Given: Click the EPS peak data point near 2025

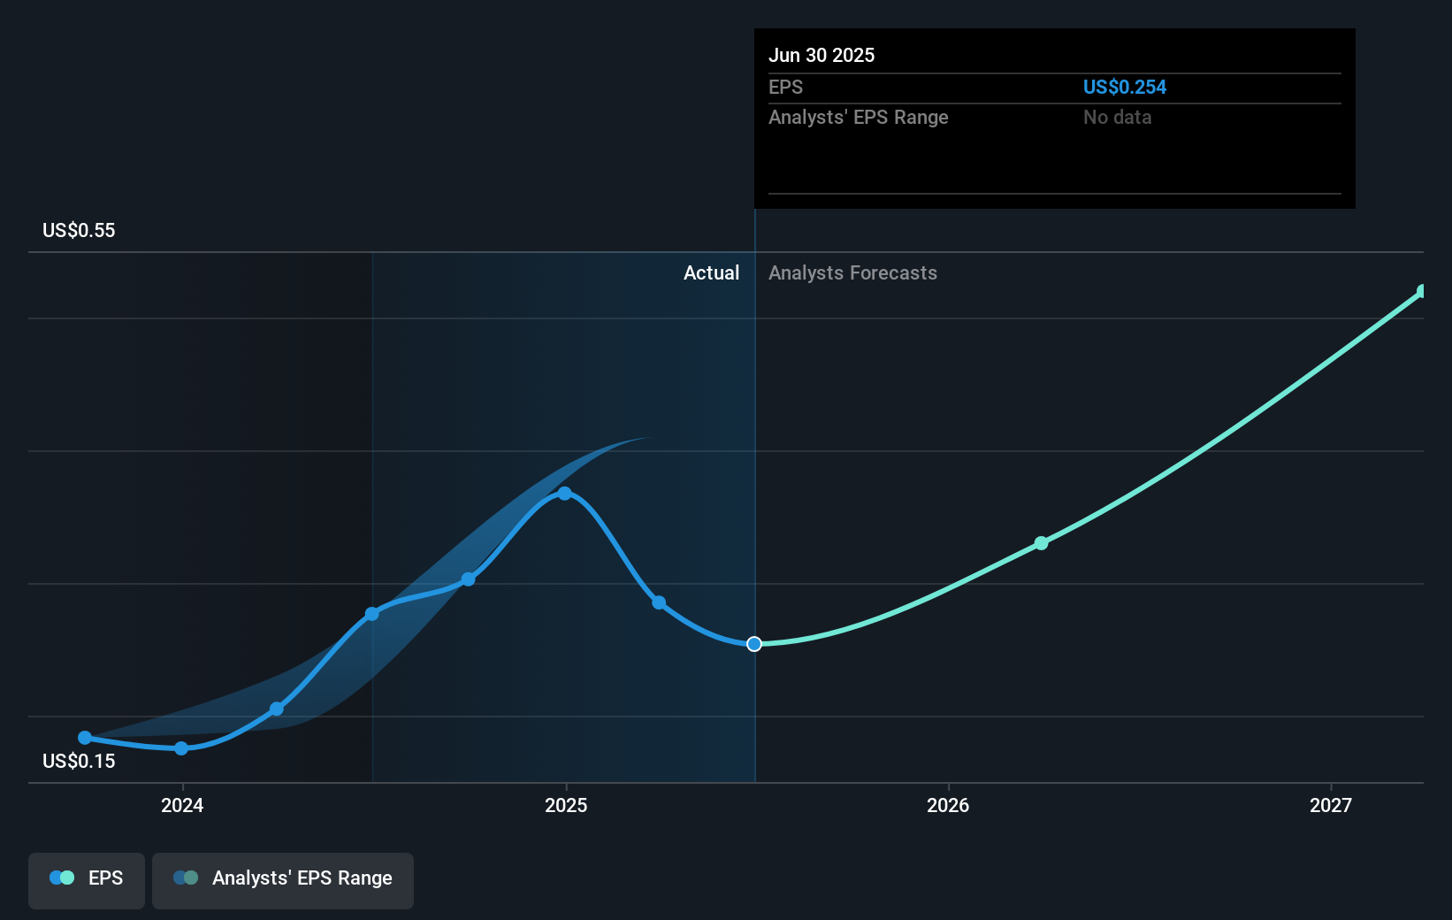Looking at the screenshot, I should pos(564,494).
